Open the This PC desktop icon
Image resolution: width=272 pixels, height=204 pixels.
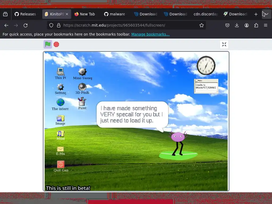pos(60,74)
